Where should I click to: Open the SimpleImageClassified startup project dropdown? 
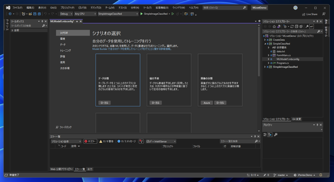(118, 14)
